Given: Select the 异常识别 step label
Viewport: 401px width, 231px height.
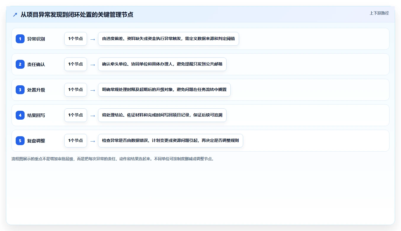Looking at the screenshot, I should tap(36, 39).
